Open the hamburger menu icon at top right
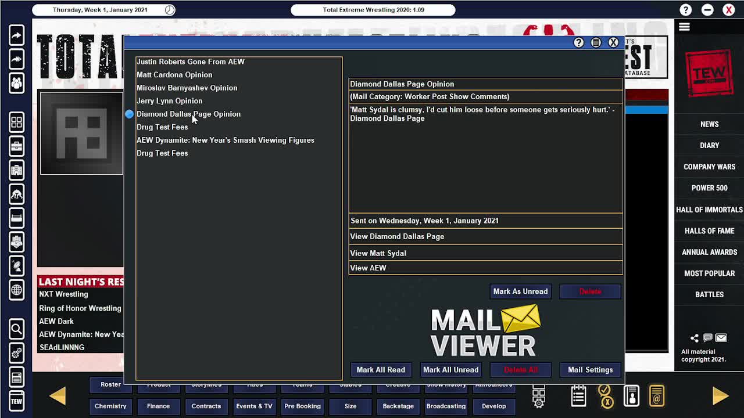This screenshot has height=418, width=744. 684,27
